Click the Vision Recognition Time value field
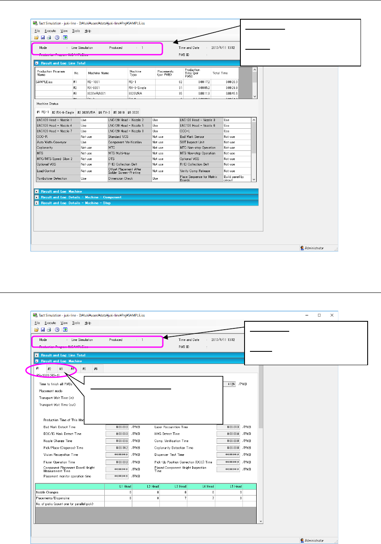This screenshot has width=381, height=544. pyautogui.click(x=117, y=454)
